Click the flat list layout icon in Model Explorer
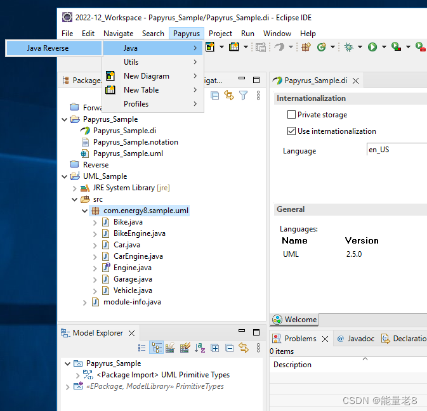427x411 pixels. 142,348
